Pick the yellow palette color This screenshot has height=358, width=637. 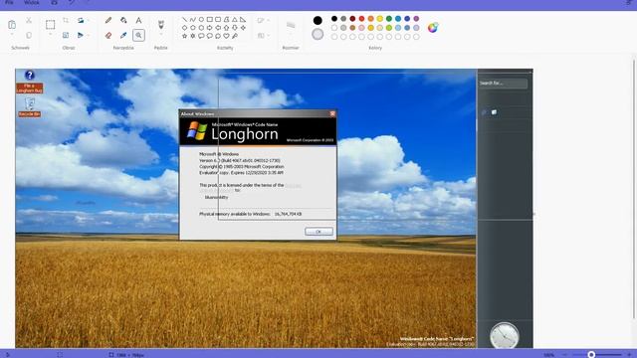point(380,19)
